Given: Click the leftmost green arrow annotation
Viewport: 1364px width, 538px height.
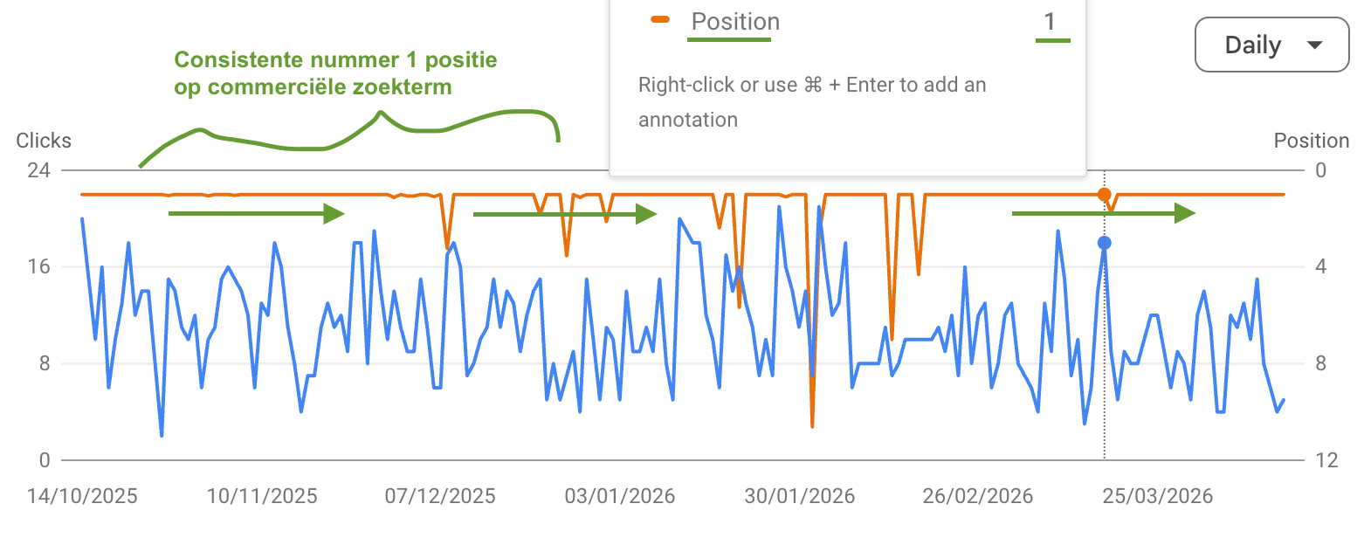Looking at the screenshot, I should [257, 213].
